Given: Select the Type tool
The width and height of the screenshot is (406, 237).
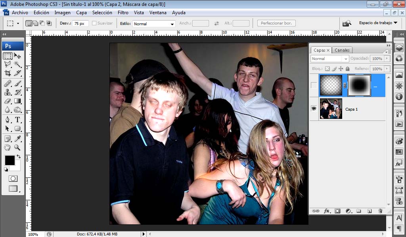Looking at the screenshot, I should (17, 120).
